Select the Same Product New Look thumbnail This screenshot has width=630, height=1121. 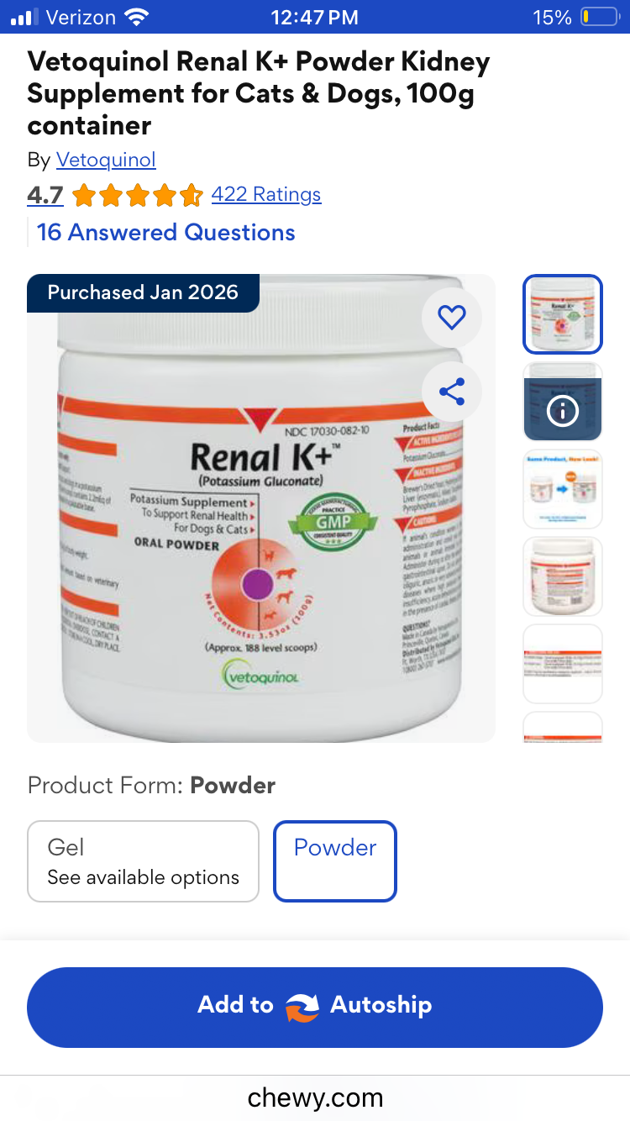(563, 489)
